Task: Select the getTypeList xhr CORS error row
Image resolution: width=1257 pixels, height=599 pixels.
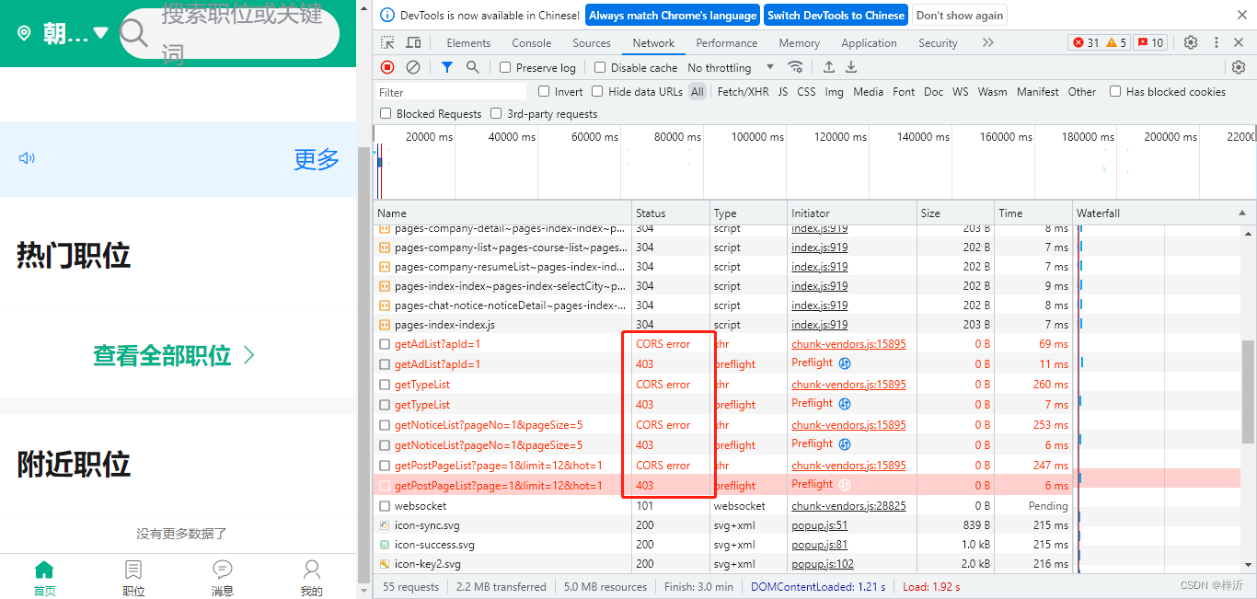Action: pos(722,384)
